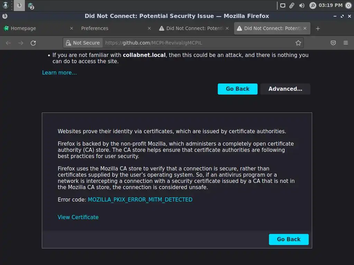Click the Firefox taskbar window button

click(19, 6)
